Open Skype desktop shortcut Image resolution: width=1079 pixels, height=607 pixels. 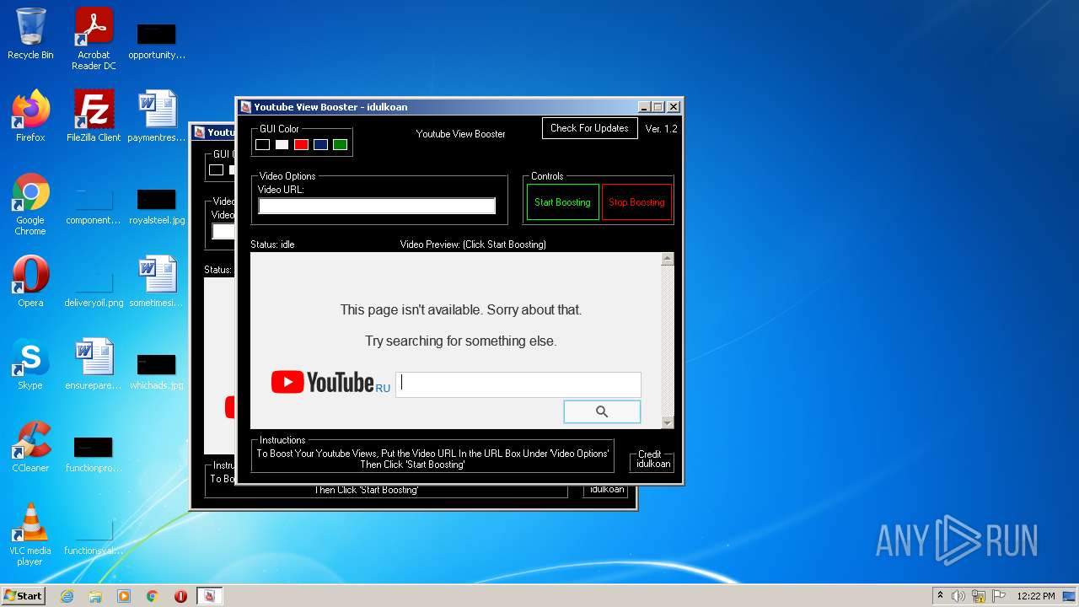point(30,364)
